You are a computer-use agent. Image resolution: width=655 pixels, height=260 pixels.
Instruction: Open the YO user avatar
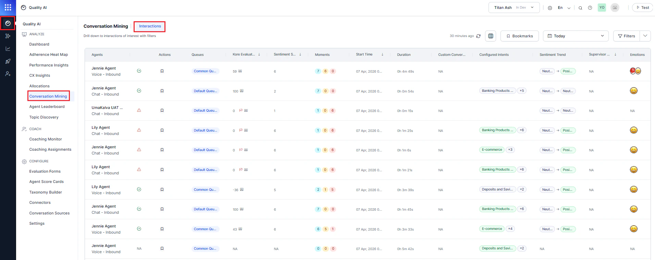click(x=602, y=8)
